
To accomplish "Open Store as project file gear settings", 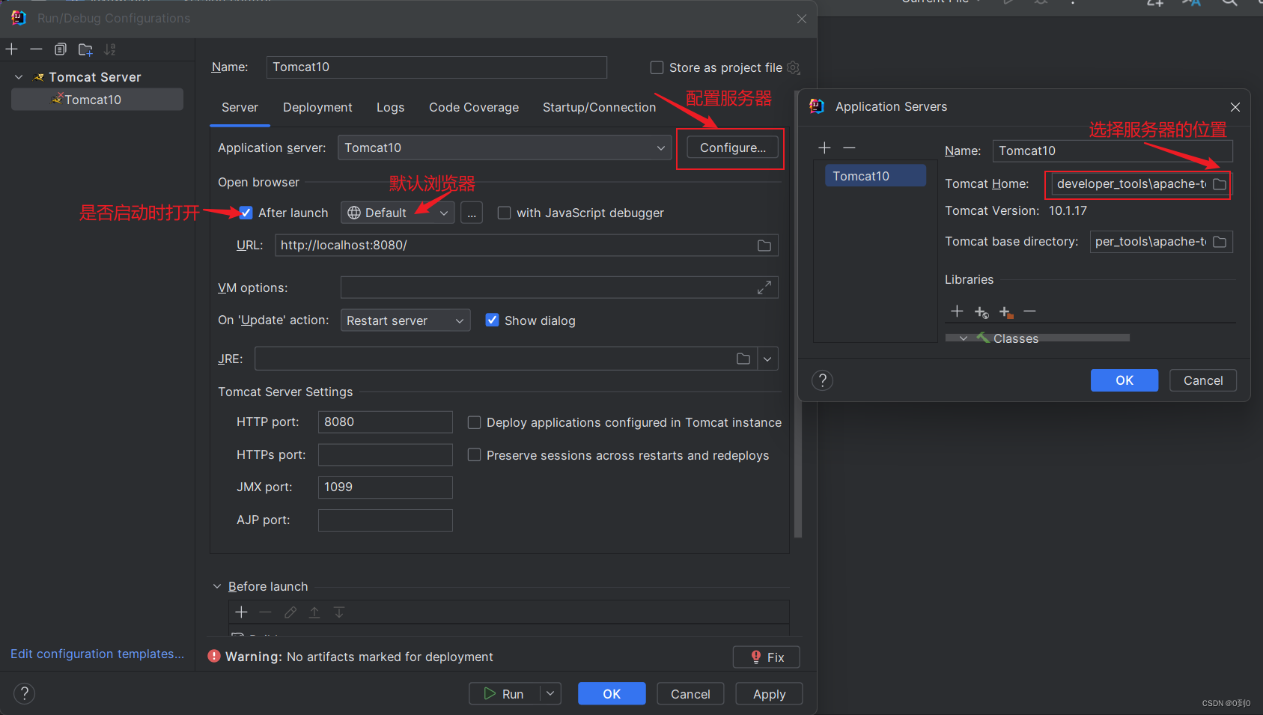I will (794, 67).
